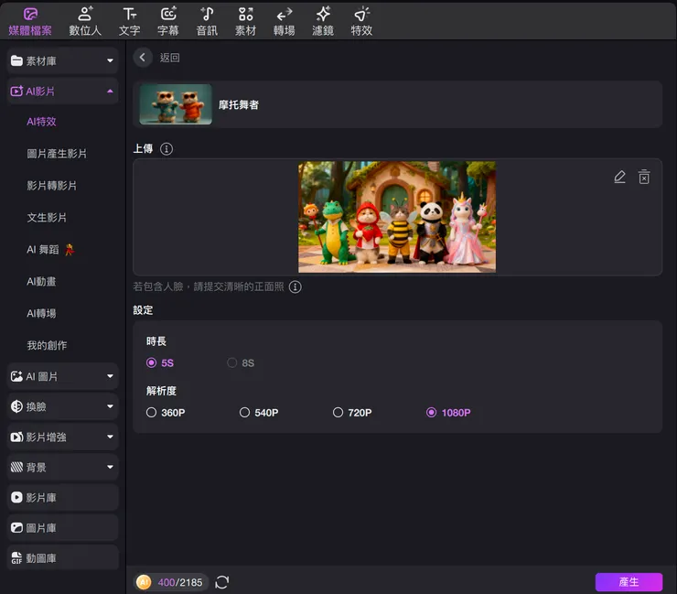Image resolution: width=677 pixels, height=594 pixels.
Task: Switch to the 字幕 captions tab
Action: click(x=168, y=22)
